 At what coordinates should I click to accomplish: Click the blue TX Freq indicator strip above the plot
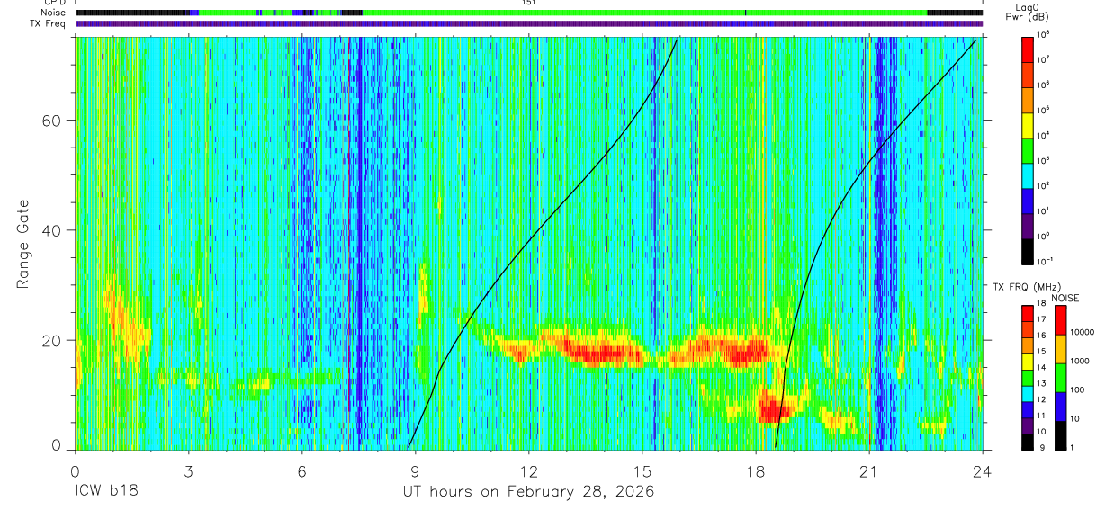[x=528, y=23]
